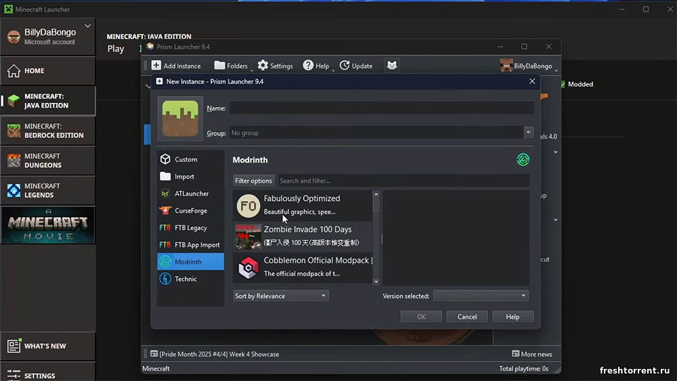Click the Filter options button
Image resolution: width=677 pixels, height=381 pixels.
[253, 181]
